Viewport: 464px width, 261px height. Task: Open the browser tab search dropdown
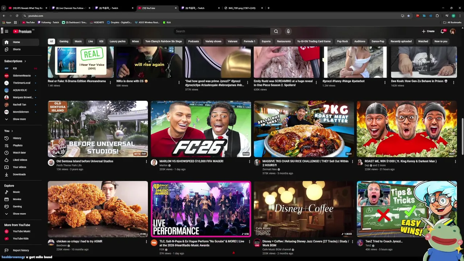pos(4,8)
